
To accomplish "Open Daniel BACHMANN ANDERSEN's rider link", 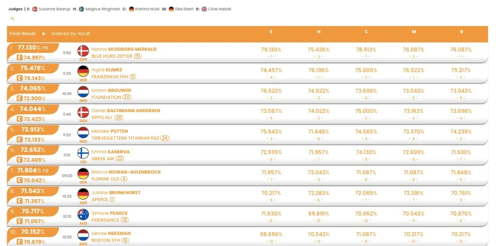I will coord(126,111).
